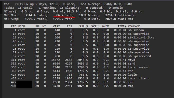Click the VIRT column header
Image resolution: width=174 pixels, height=98 pixels.
coord(56,26)
